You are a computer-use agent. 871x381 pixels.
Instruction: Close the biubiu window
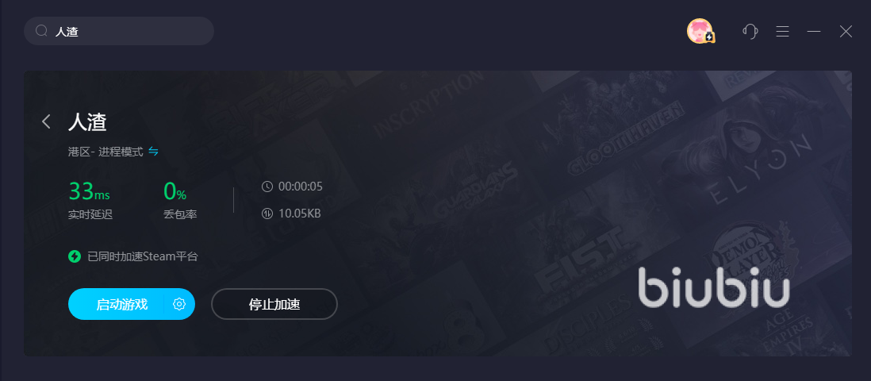(x=846, y=32)
